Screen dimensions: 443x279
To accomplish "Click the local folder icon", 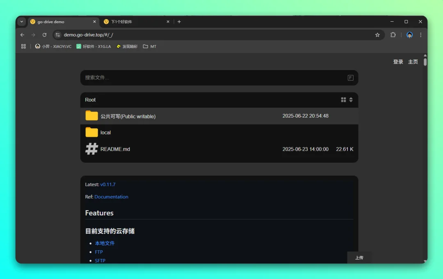I will pos(91,132).
